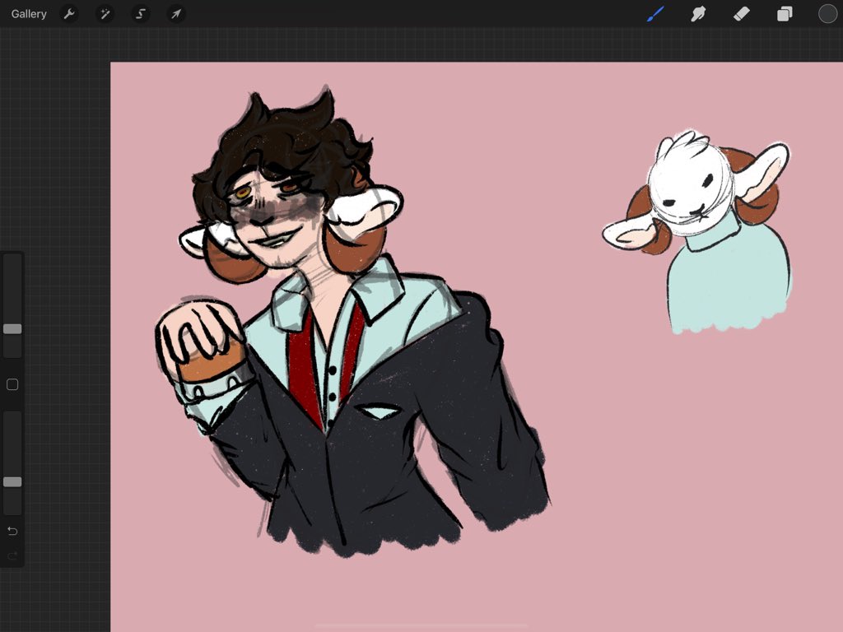Undo the last stroke
Screen dimensions: 843x632
point(12,531)
